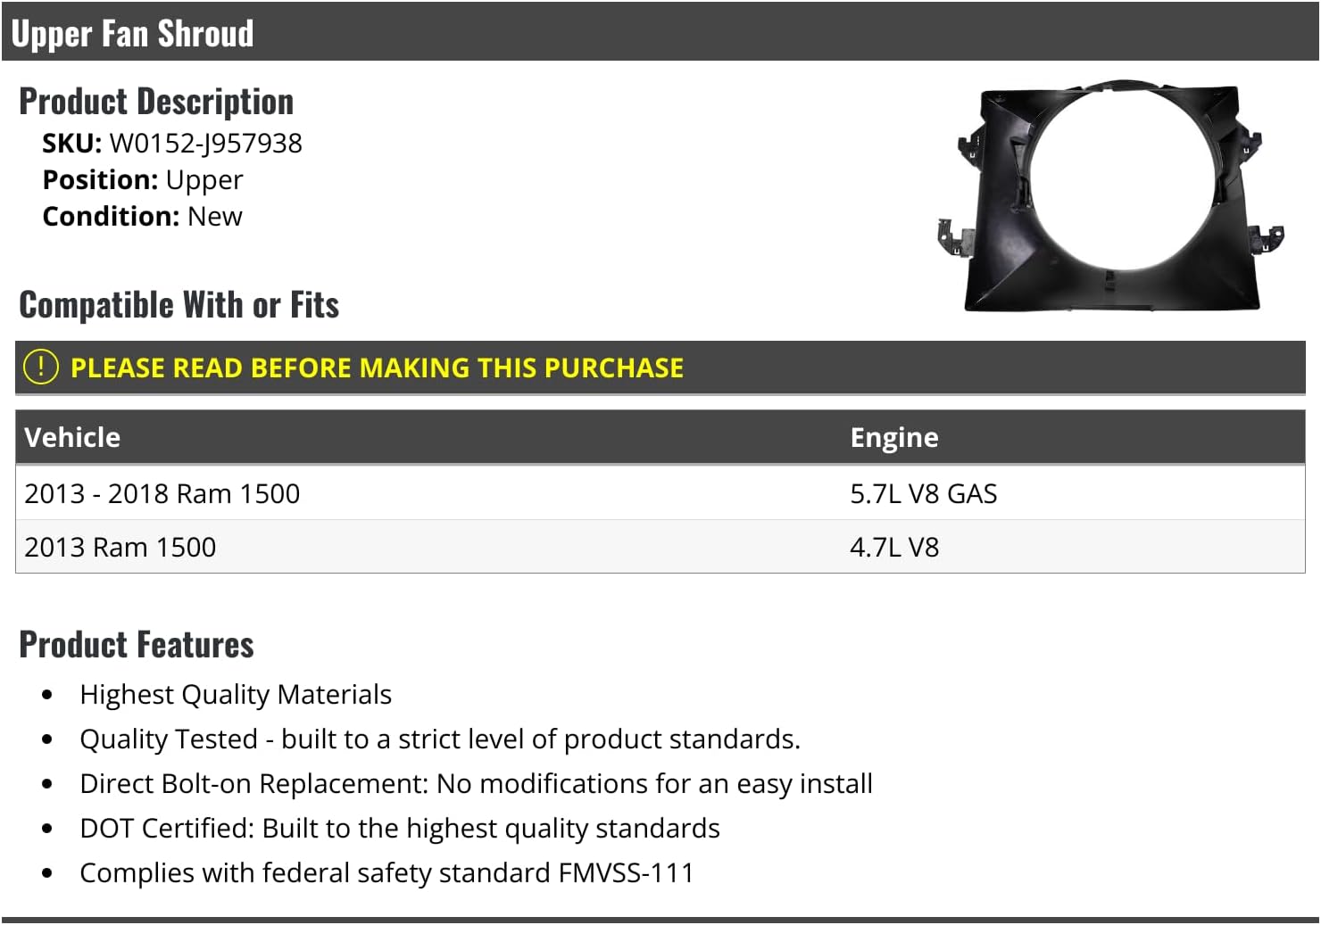Click the "DOT Certified" feature line
The image size is (1321, 925).
click(x=399, y=828)
